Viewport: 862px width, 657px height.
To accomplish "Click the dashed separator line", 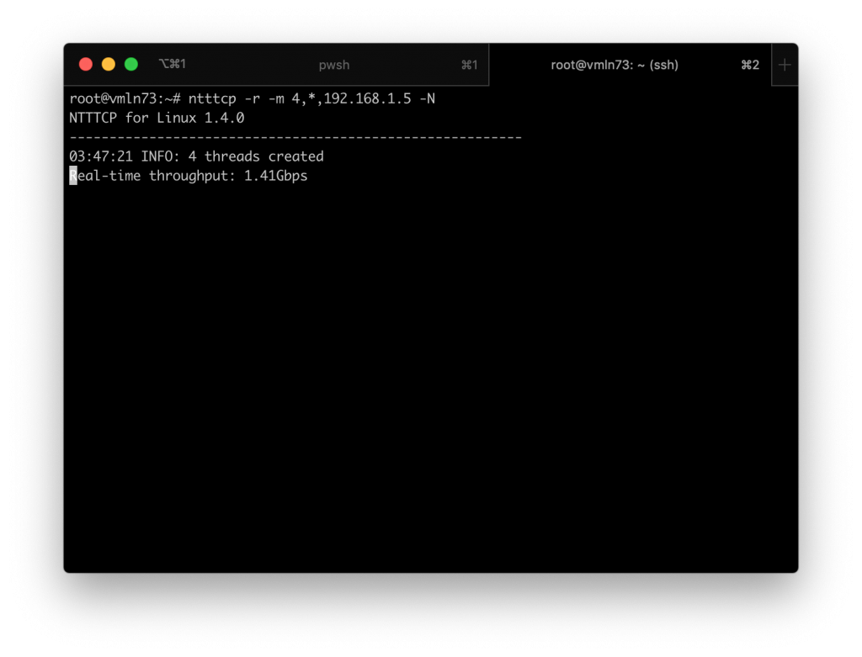I will 295,137.
